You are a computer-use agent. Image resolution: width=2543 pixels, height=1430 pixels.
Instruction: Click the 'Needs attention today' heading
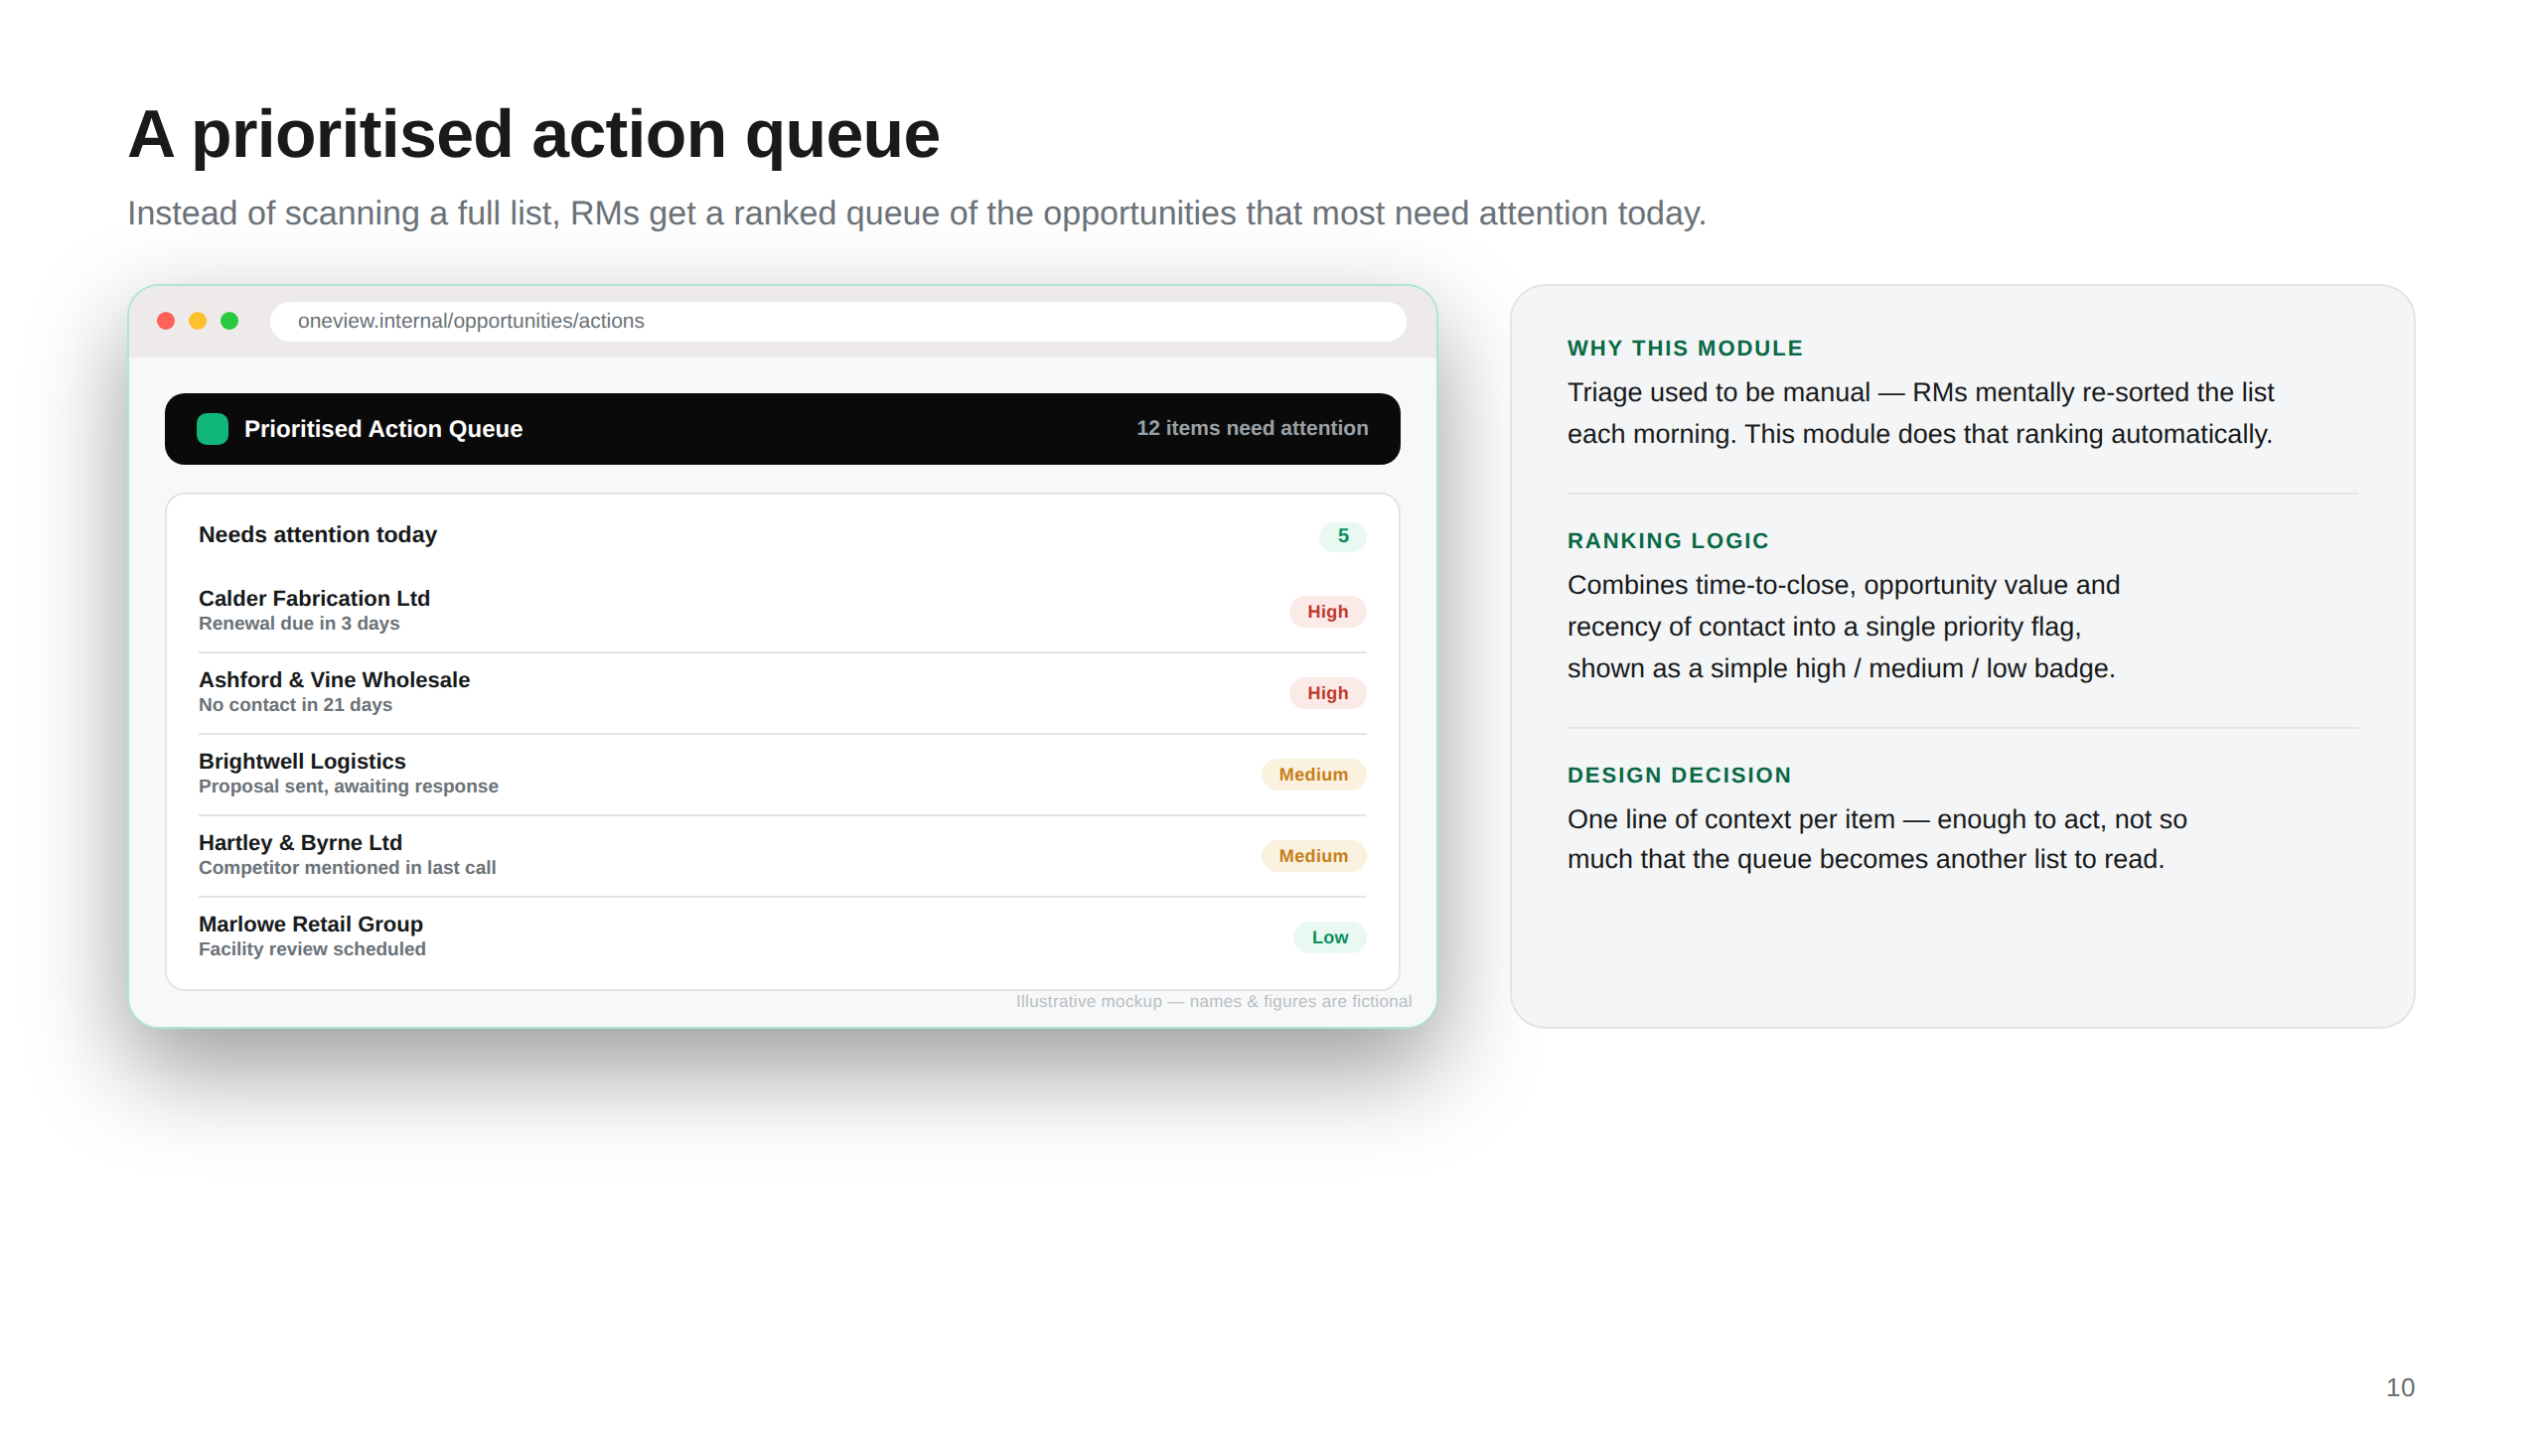point(318,534)
